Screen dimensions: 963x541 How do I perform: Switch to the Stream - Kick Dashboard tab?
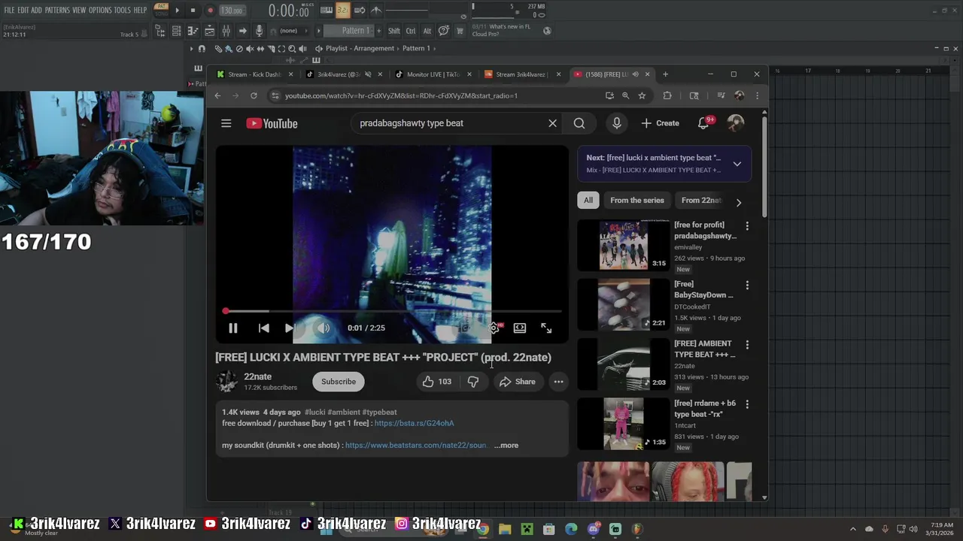tap(254, 74)
